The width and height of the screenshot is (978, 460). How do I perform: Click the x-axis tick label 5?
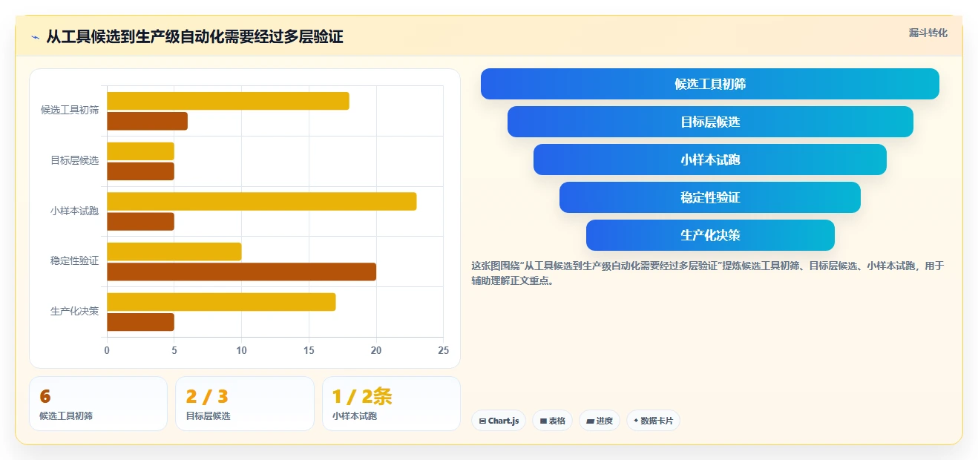coord(174,350)
